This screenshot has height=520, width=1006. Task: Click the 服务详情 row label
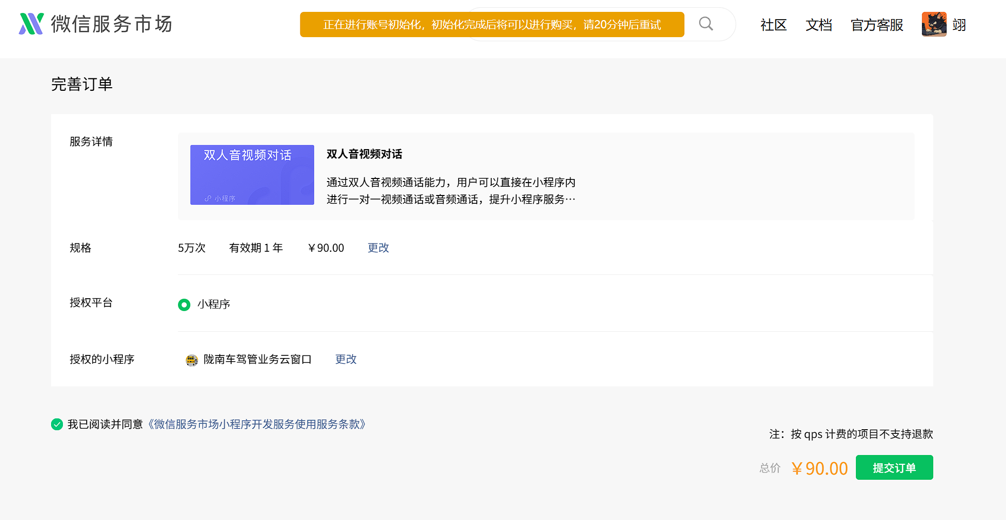[x=91, y=141]
